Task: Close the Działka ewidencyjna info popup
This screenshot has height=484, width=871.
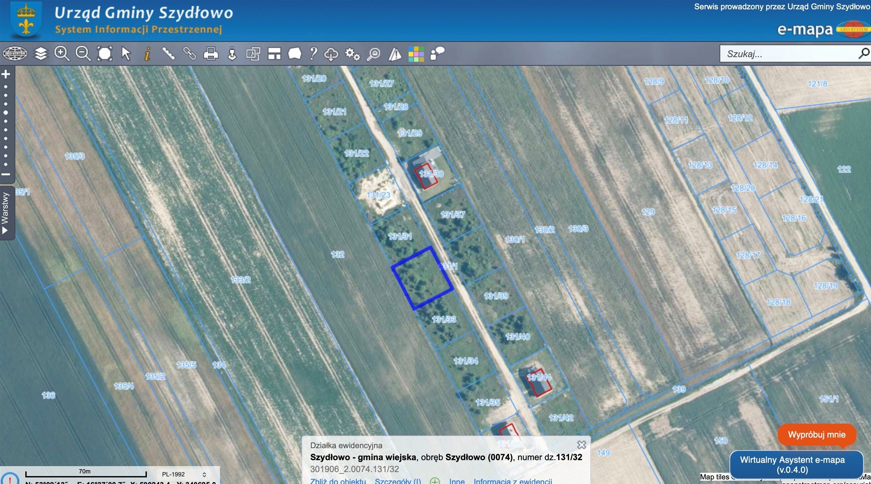Action: (581, 445)
